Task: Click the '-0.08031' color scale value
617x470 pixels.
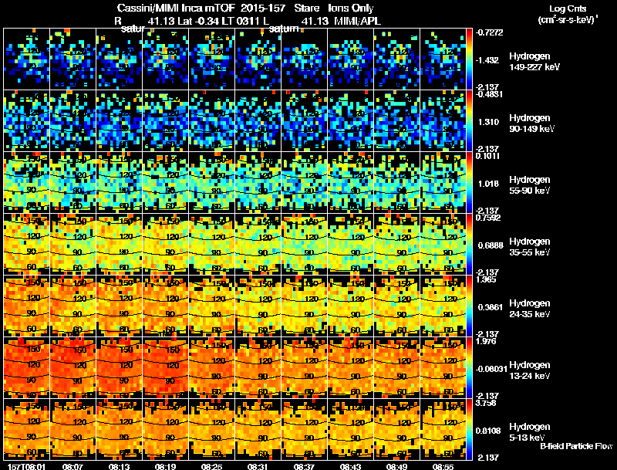Action: (x=491, y=369)
